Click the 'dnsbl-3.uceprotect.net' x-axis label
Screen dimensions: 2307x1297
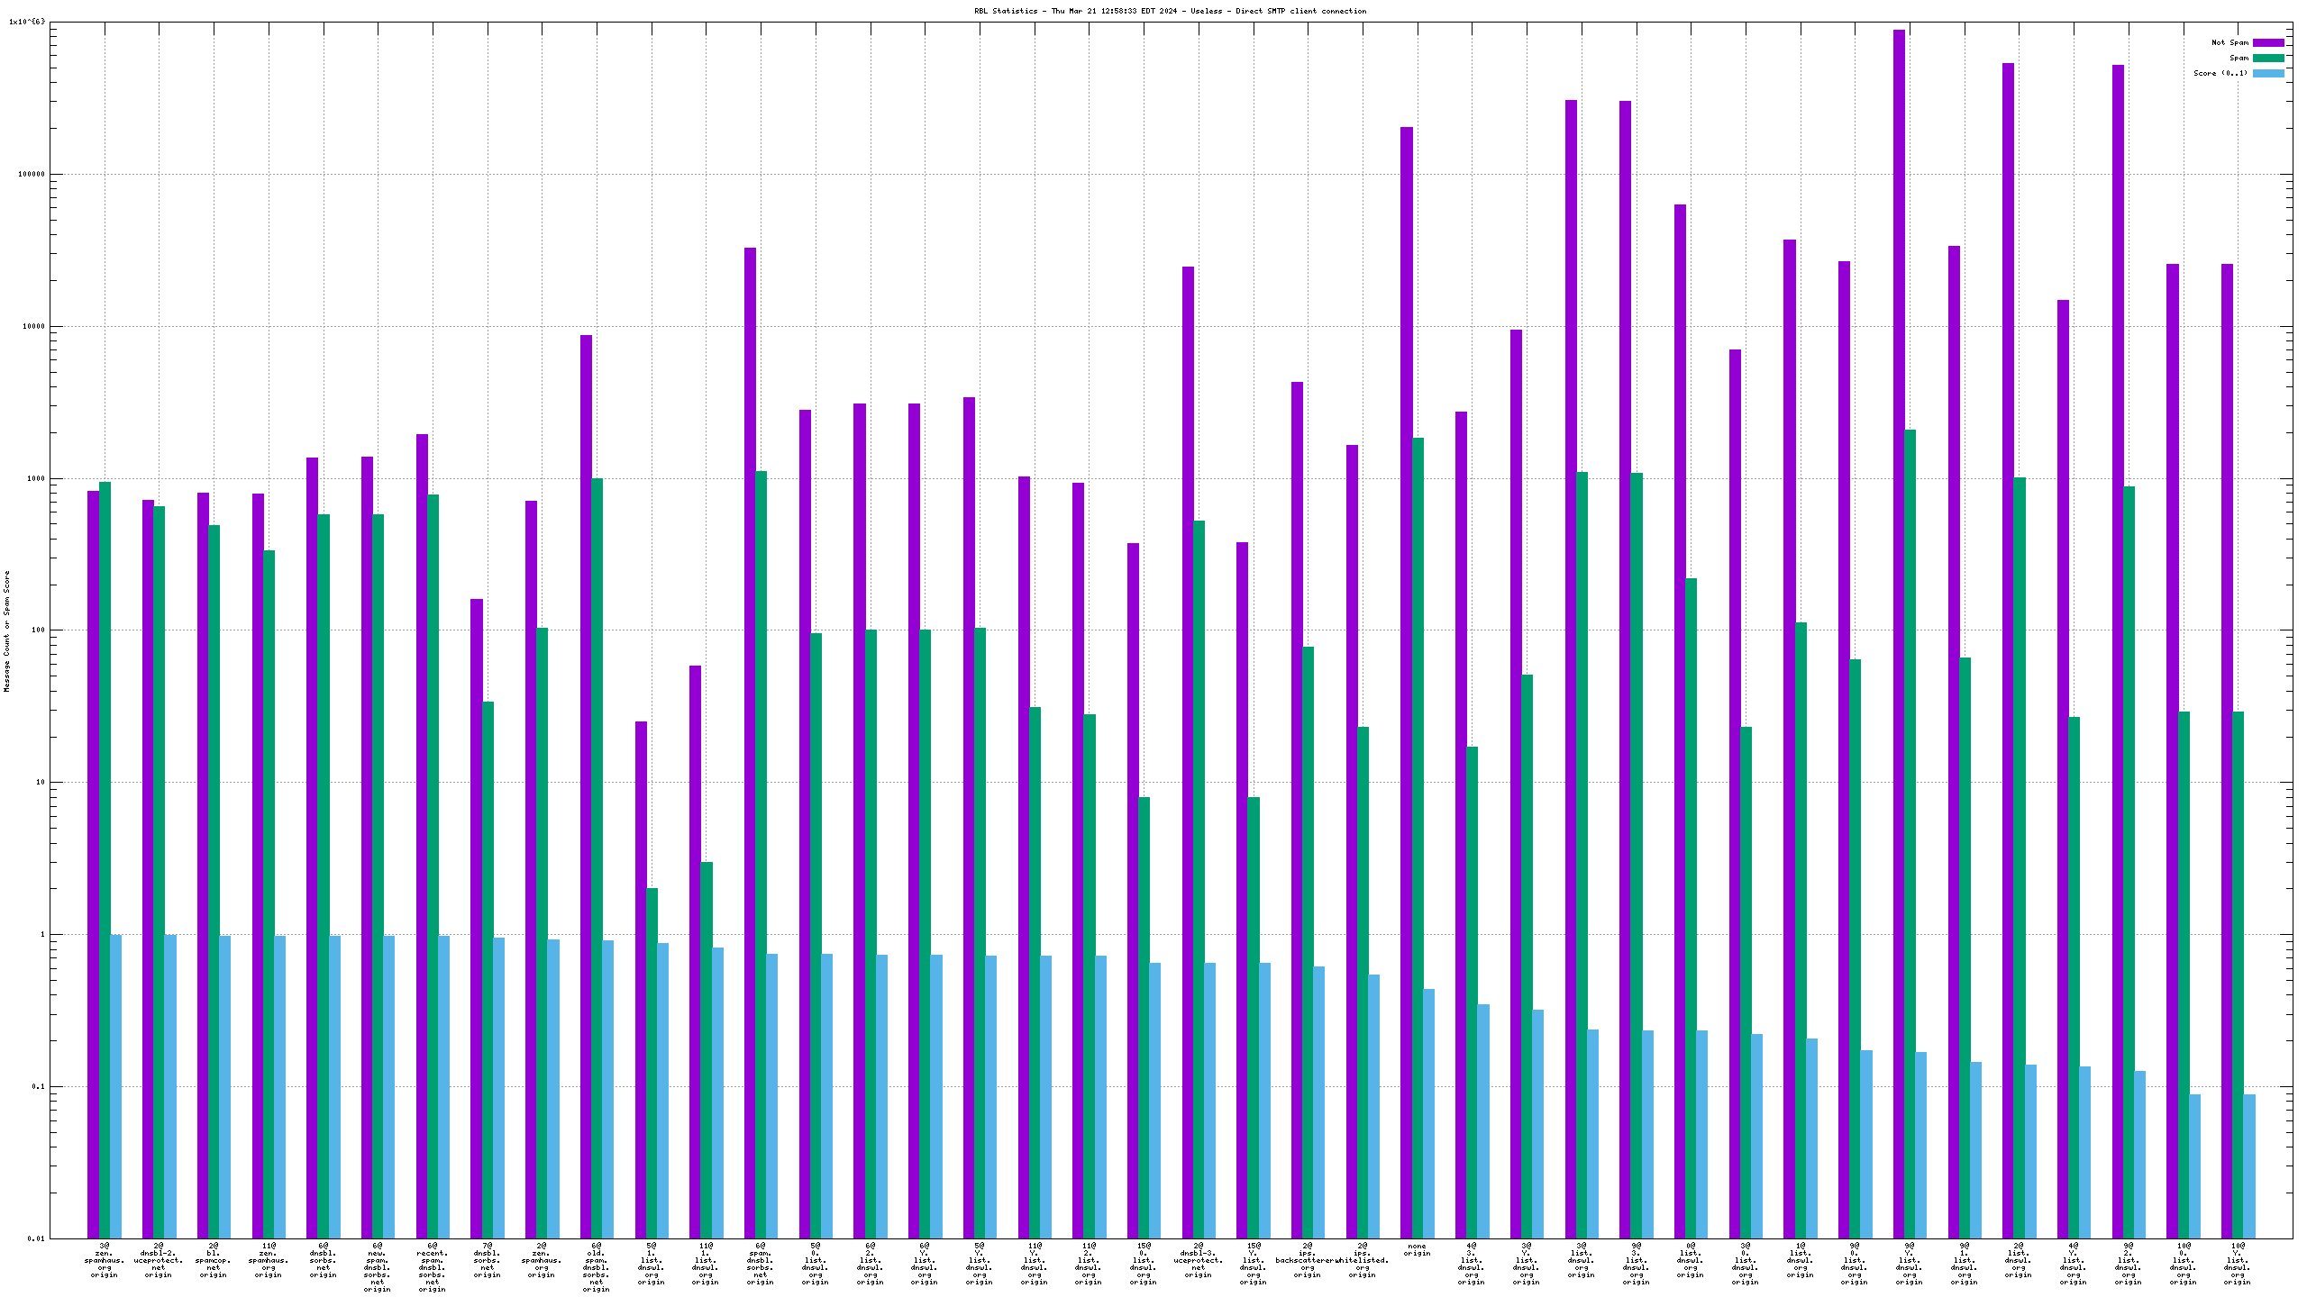(1198, 1260)
